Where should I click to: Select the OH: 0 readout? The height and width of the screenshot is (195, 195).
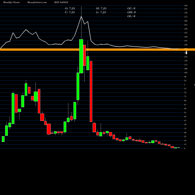click(131, 12)
